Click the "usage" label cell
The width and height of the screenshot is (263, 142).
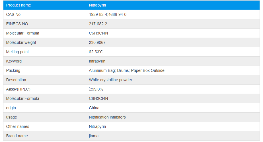[11, 117]
